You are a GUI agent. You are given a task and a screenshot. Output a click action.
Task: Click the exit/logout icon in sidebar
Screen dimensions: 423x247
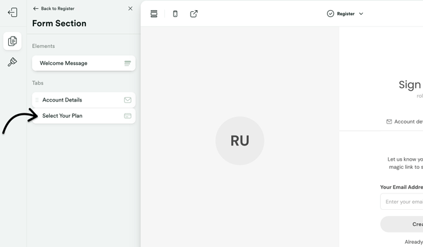13,13
